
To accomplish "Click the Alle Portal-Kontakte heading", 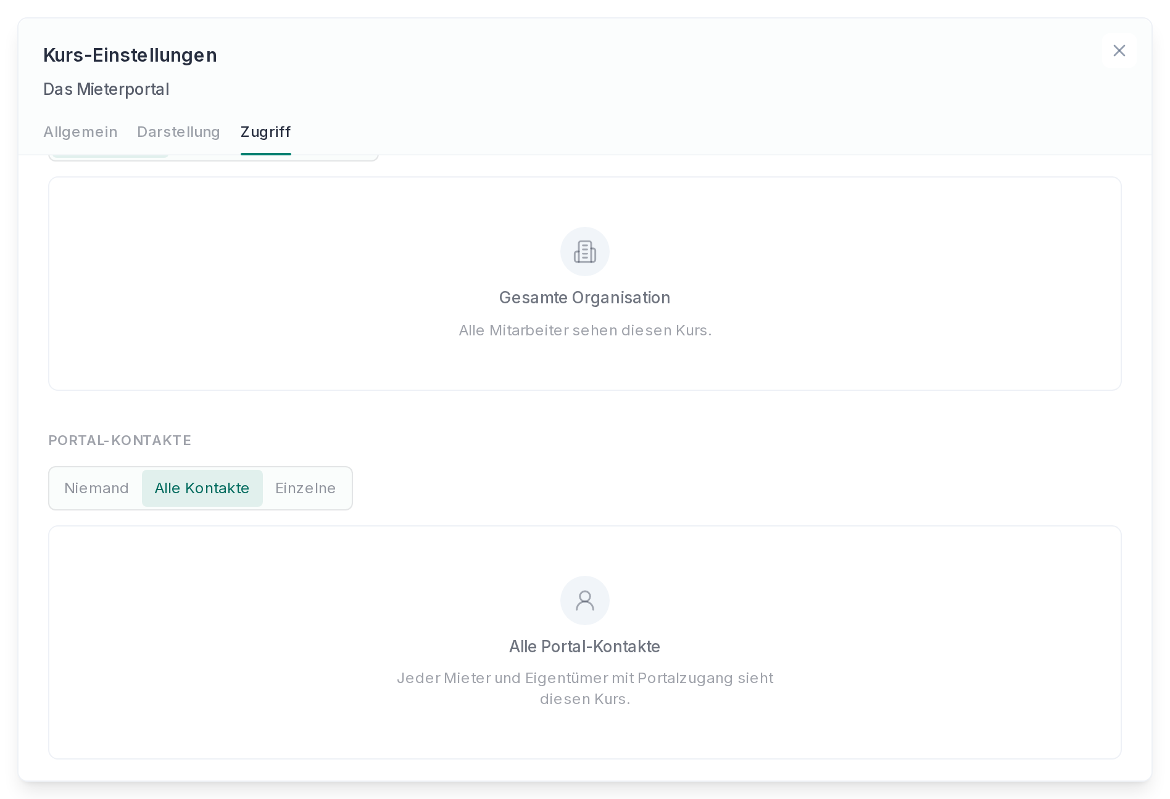I will point(585,647).
